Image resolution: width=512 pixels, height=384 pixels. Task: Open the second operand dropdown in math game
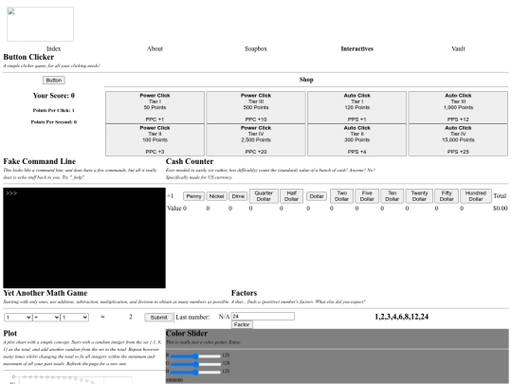tap(75, 317)
